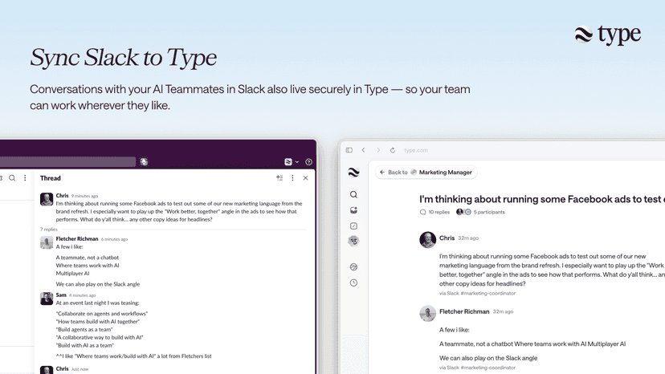Open search in Type sidebar

[353, 195]
